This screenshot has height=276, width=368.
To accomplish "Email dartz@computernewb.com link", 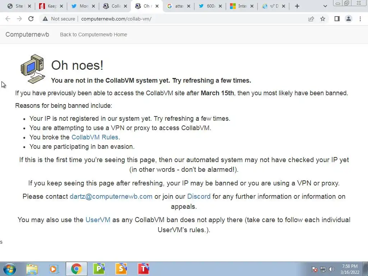I will 111,197.
